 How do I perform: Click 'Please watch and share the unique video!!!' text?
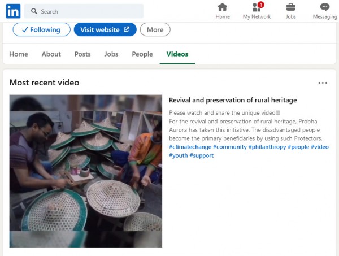coord(225,112)
